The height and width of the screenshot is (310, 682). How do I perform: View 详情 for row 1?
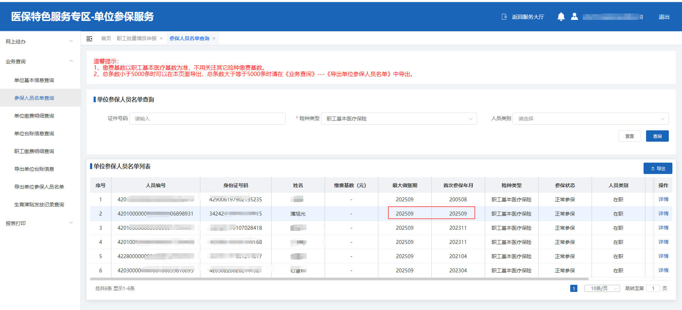[663, 199]
